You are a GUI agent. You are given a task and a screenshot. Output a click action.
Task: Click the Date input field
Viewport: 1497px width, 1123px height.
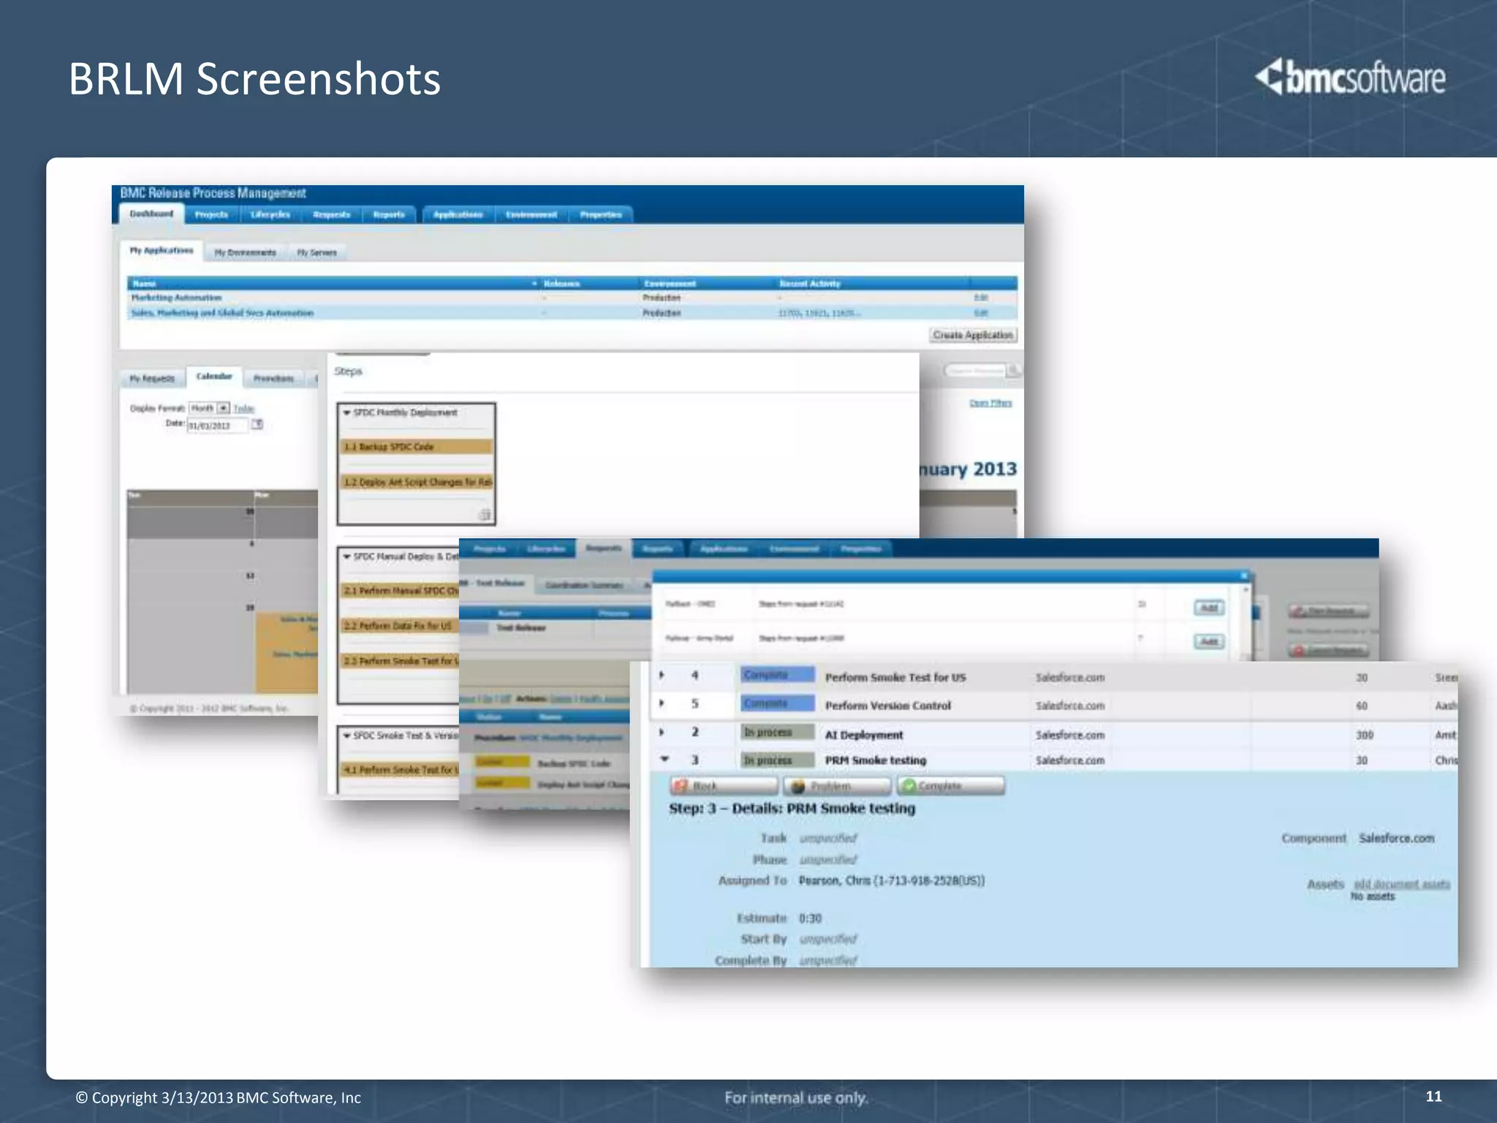pyautogui.click(x=218, y=426)
